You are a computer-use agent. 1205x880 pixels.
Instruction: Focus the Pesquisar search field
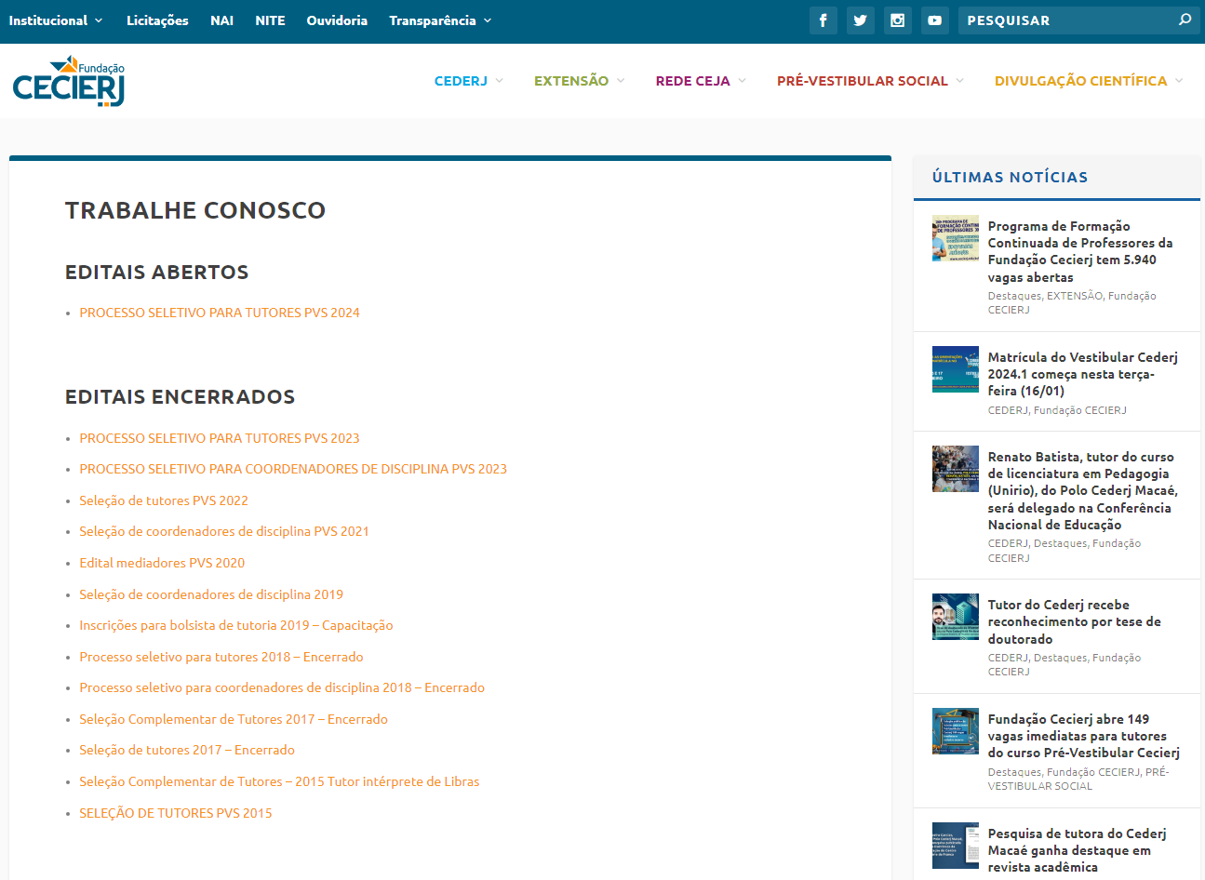[1067, 20]
